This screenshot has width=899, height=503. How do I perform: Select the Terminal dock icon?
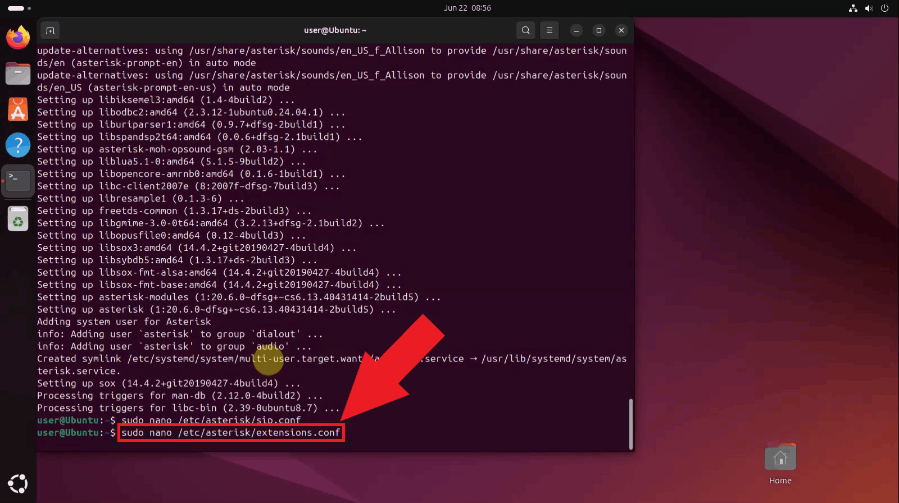click(18, 181)
